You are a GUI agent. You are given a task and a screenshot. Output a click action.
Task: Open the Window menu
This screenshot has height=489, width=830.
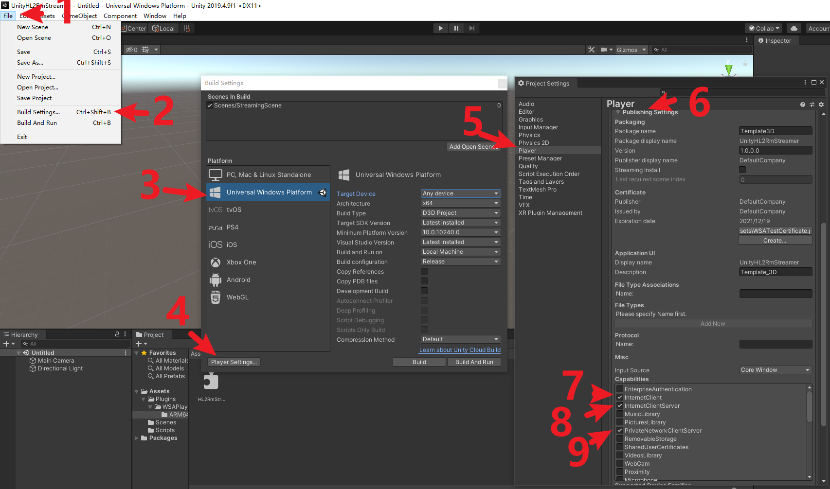[155, 16]
